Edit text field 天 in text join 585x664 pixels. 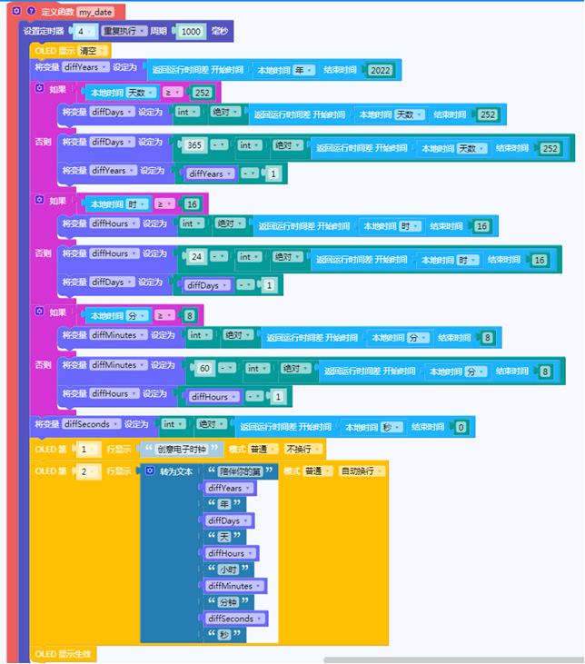click(224, 537)
